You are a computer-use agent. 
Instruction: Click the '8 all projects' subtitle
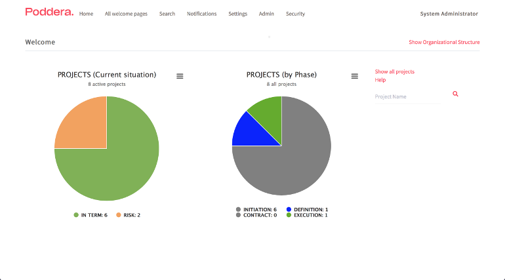281,85
